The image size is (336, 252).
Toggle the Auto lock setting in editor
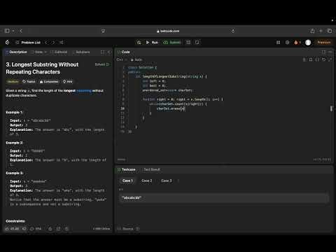tap(136, 59)
